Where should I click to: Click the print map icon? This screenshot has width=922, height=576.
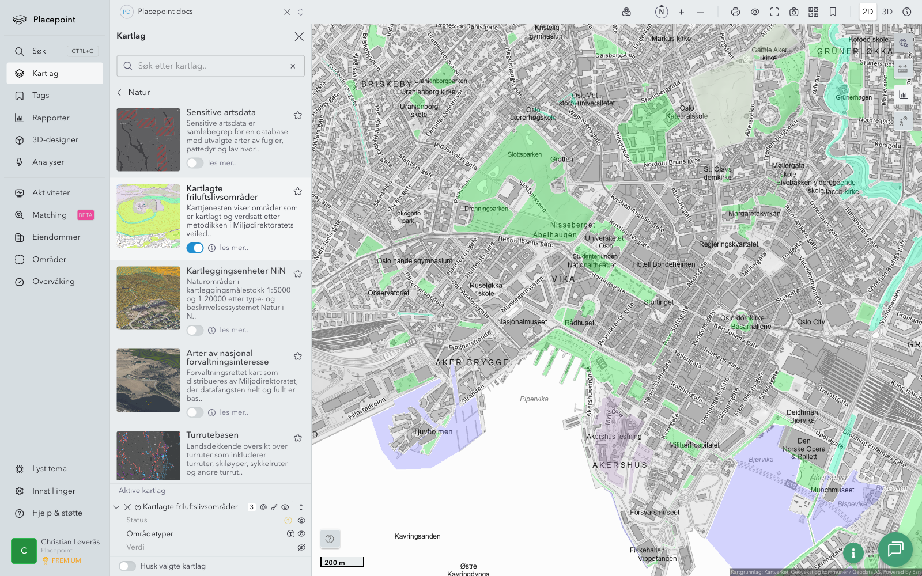[735, 12]
